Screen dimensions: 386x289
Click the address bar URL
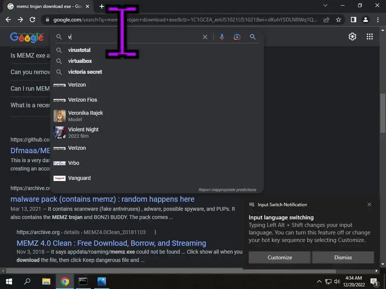point(185,20)
